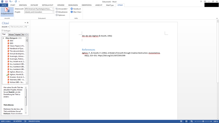Image resolution: width=219 pixels, height=123 pixels.
Task: Open Citavi Optionen settings
Action: [61, 15]
